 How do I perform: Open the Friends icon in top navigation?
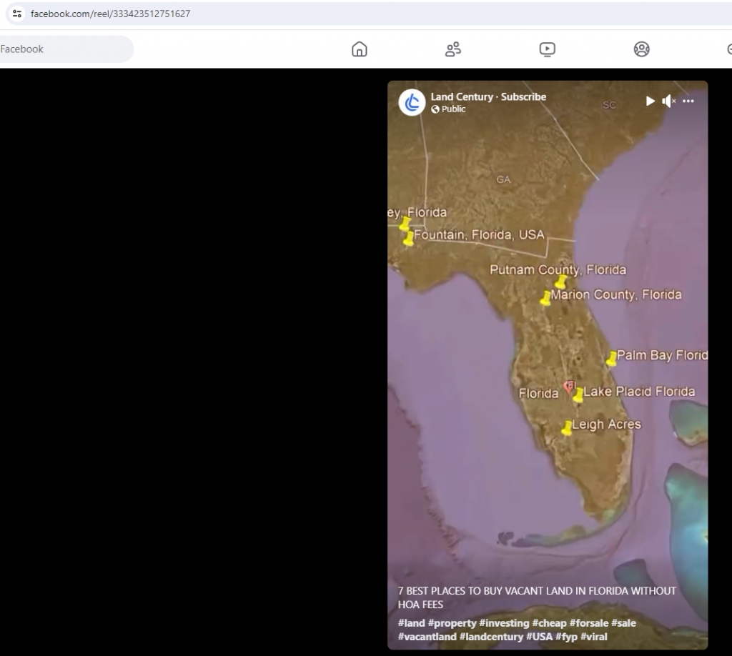tap(453, 49)
